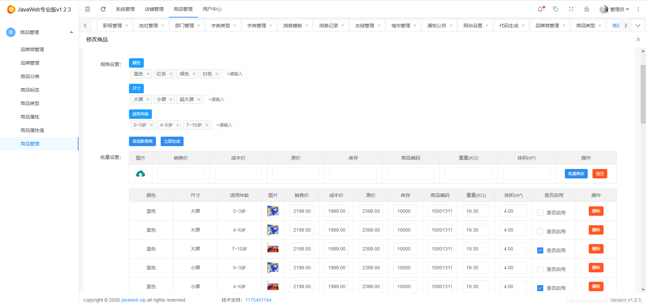Open the 管理员 user dropdown
646x307 pixels.
[x=615, y=9]
